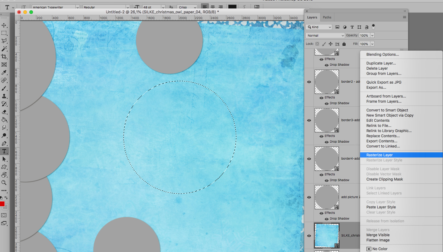Image resolution: width=443 pixels, height=252 pixels.
Task: Lock image pixels with the brush icon
Action: (x=324, y=44)
